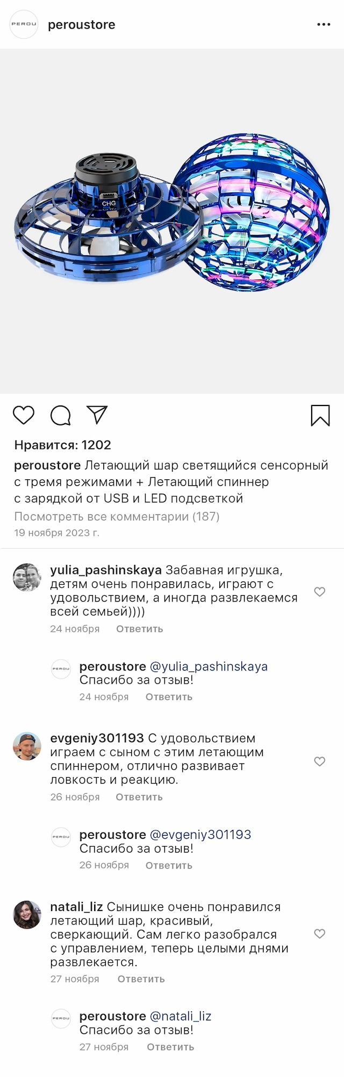Open the flying toy product image
The height and width of the screenshot is (1077, 344).
(x=172, y=221)
